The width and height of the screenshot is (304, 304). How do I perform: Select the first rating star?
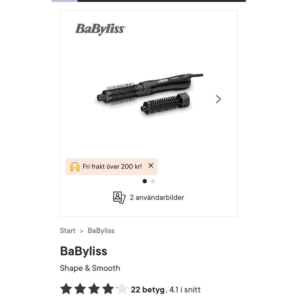66,289
